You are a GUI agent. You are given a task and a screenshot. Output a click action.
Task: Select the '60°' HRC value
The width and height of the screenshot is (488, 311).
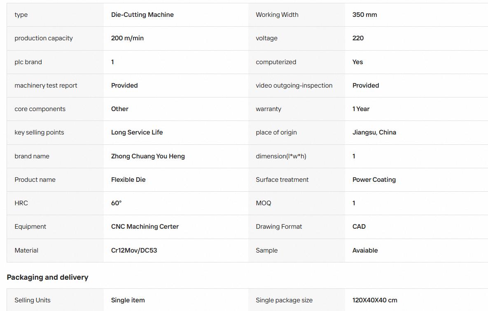click(x=117, y=203)
